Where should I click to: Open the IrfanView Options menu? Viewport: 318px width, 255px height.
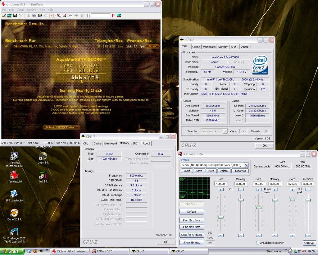[32, 10]
